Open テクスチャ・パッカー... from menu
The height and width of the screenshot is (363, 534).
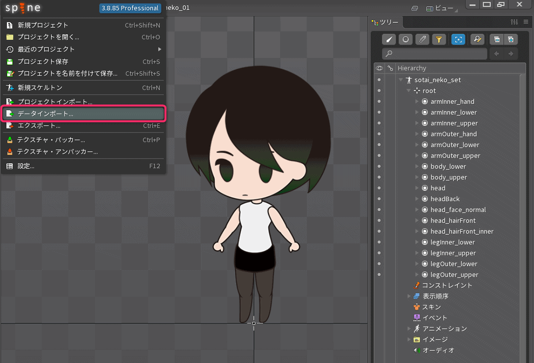(x=83, y=140)
